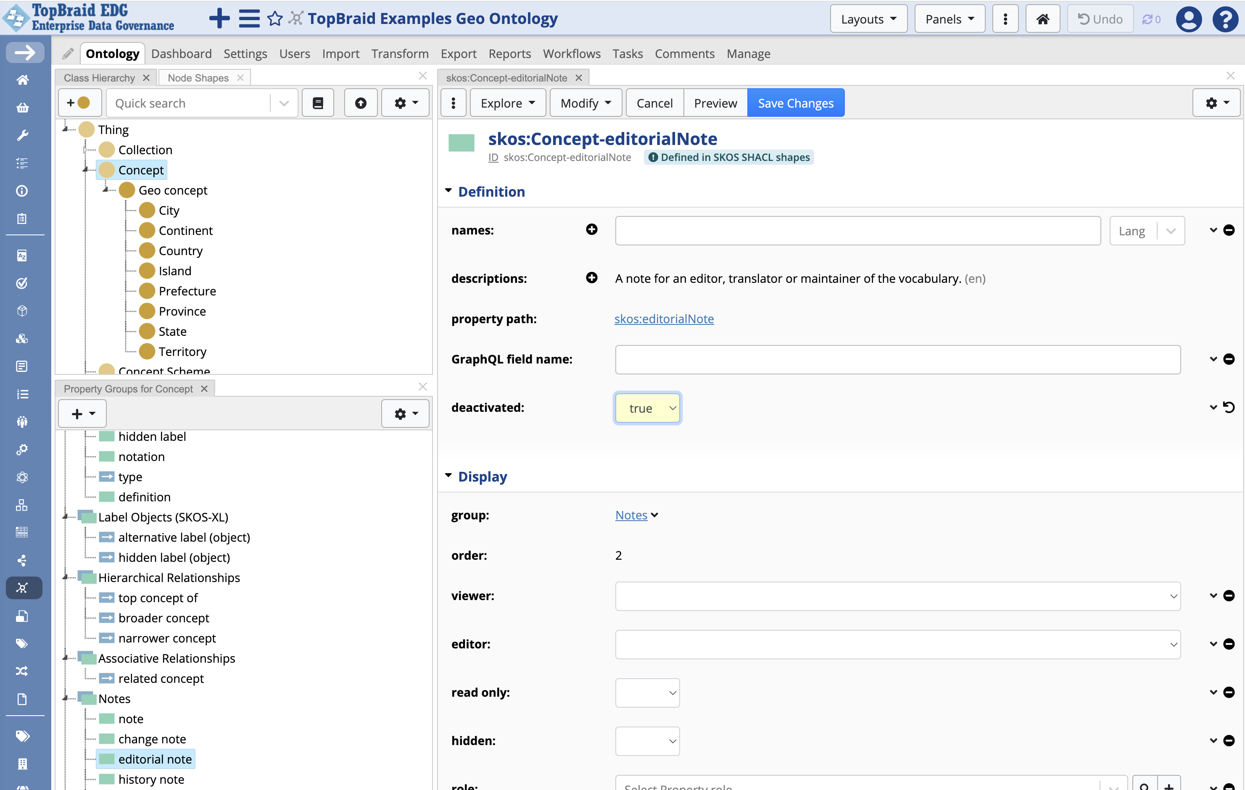
Task: Open the read only select box
Action: (x=647, y=692)
